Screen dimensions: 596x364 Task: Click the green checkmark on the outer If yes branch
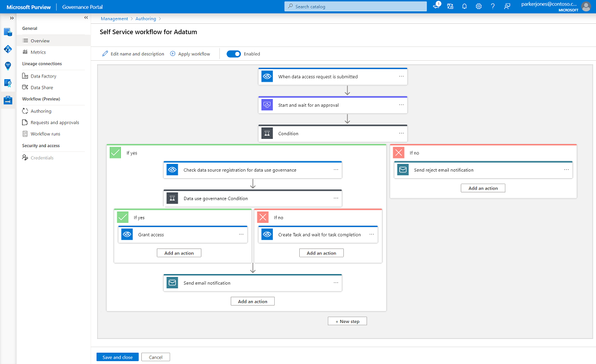point(115,153)
